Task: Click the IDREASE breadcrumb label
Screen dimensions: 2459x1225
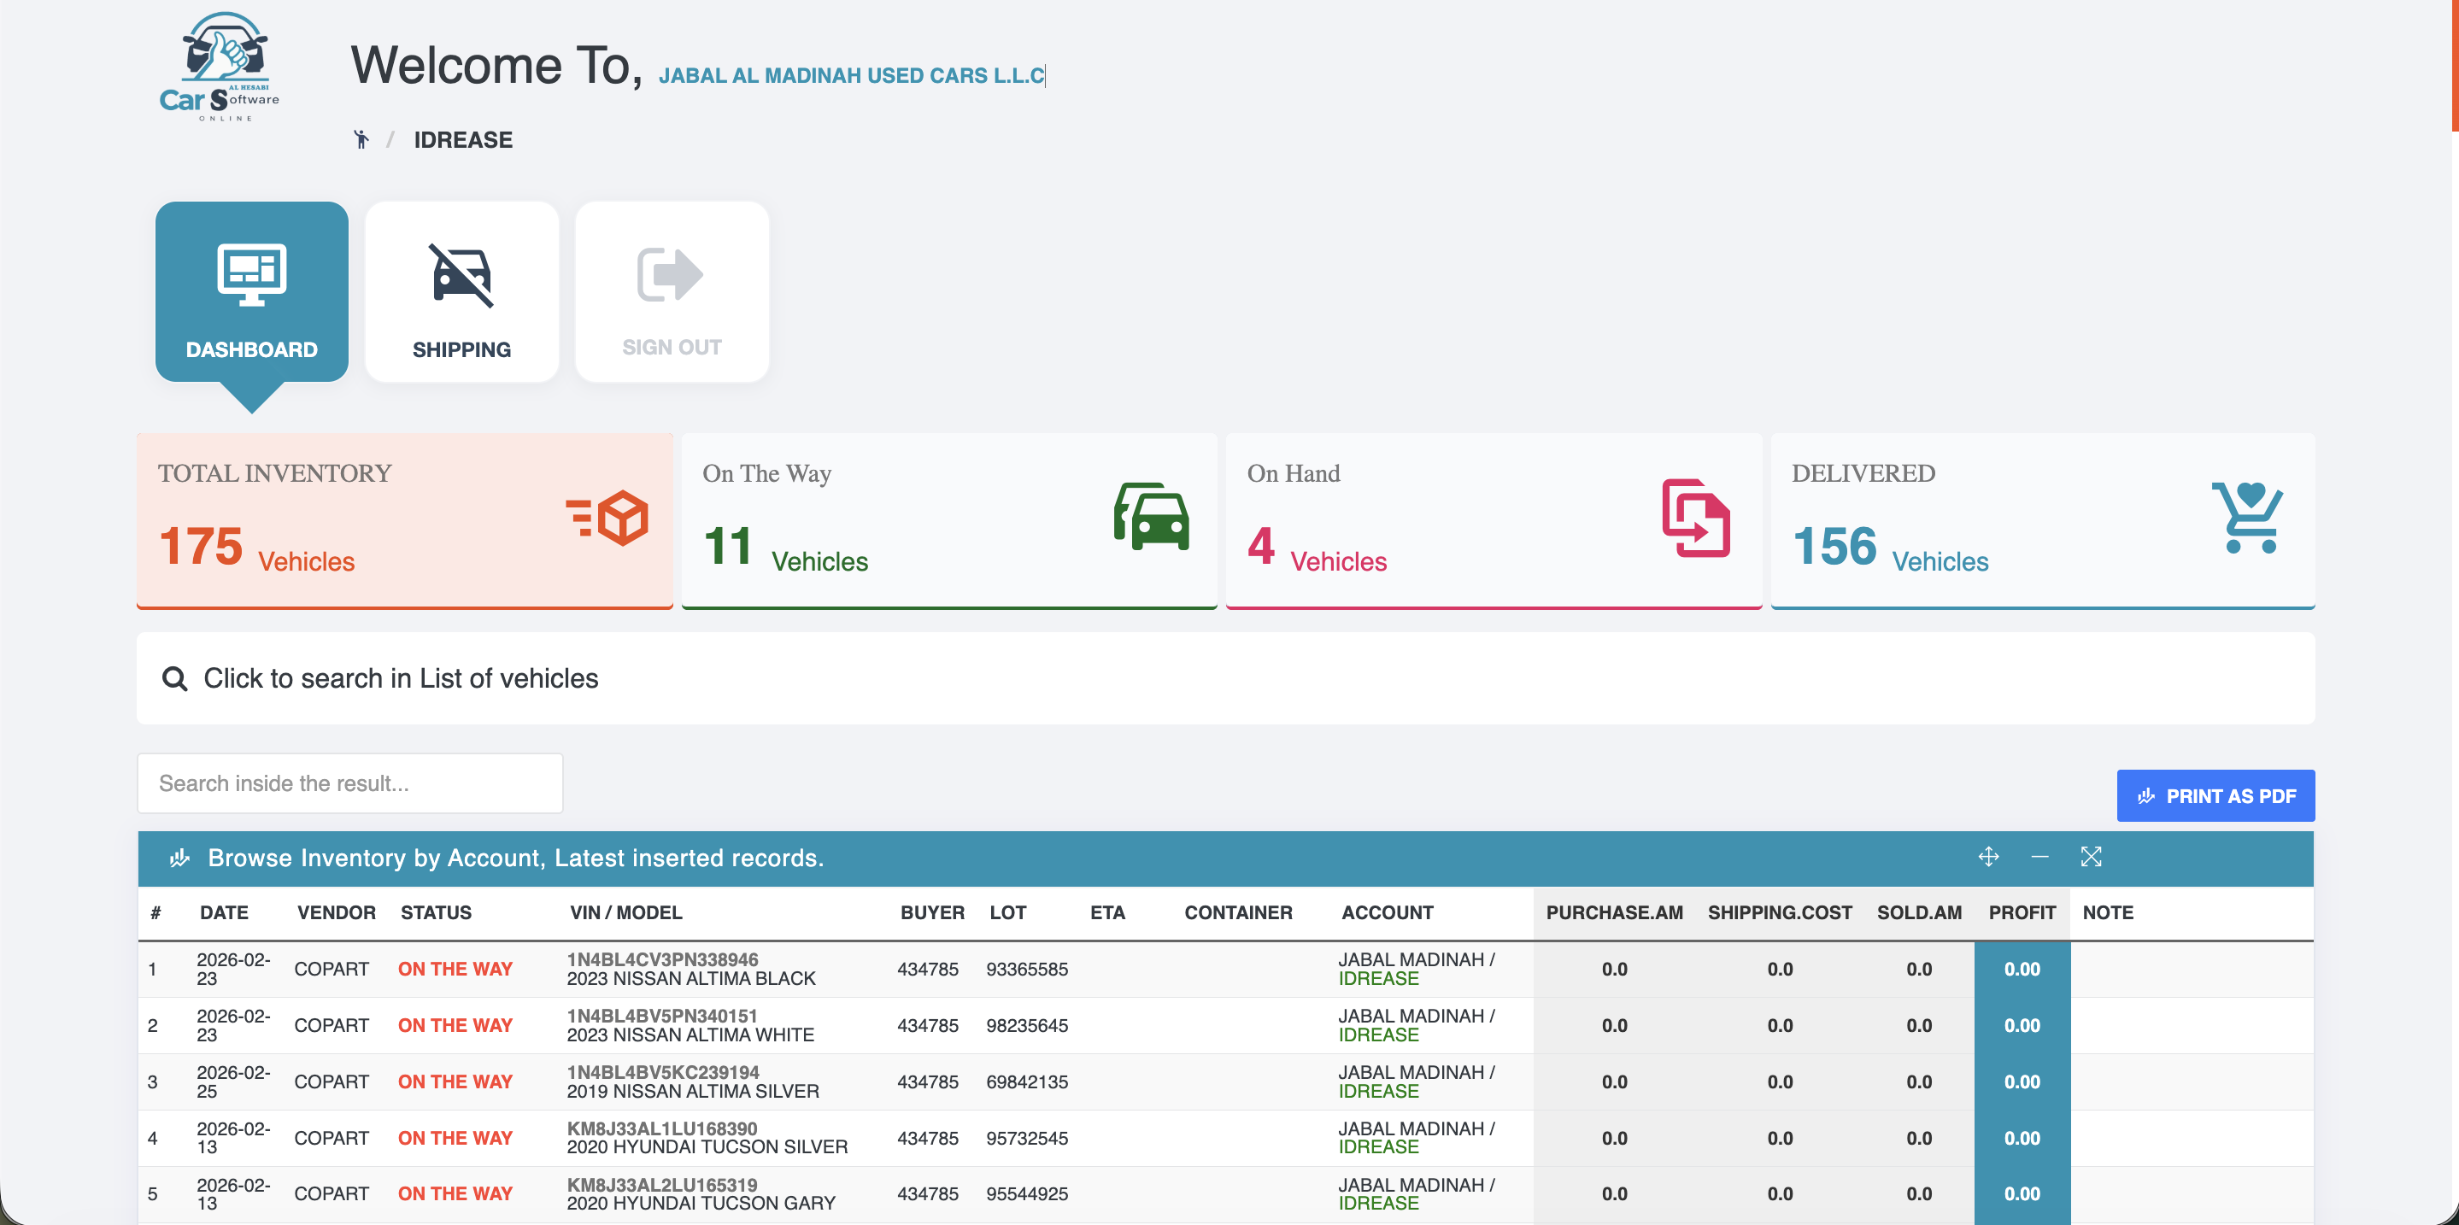Action: [x=463, y=140]
